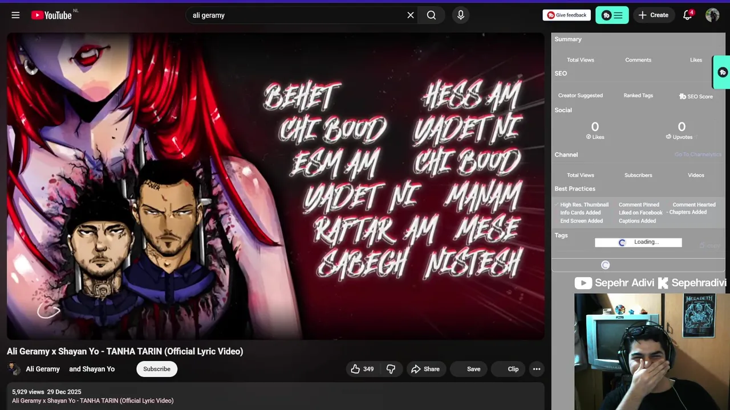Click the Tags copy button

[710, 245]
